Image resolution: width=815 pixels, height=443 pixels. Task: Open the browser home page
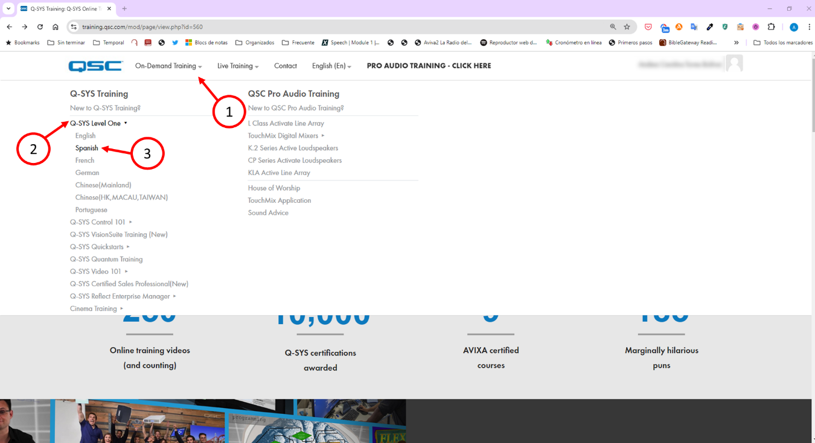[x=56, y=27]
